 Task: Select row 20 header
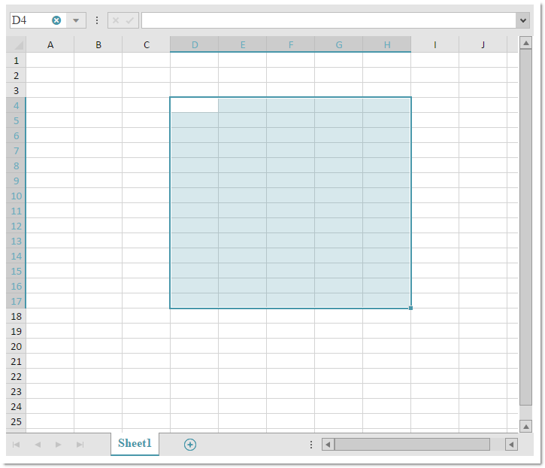[x=16, y=346]
